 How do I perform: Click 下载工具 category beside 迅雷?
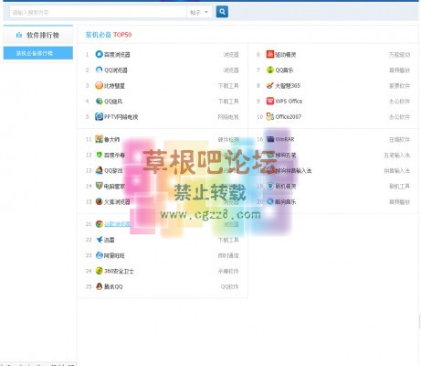(x=228, y=240)
